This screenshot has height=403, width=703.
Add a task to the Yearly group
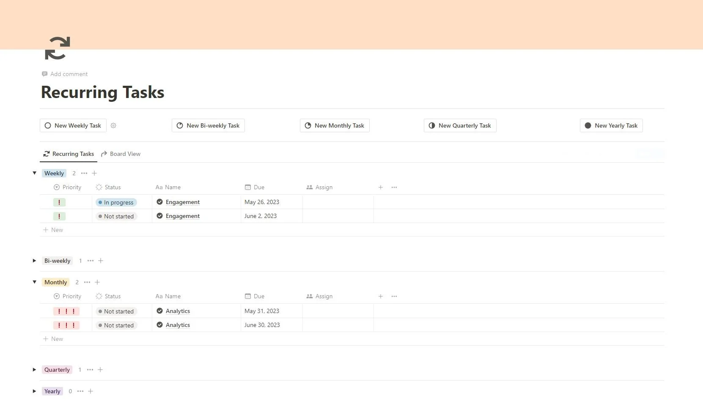(91, 391)
